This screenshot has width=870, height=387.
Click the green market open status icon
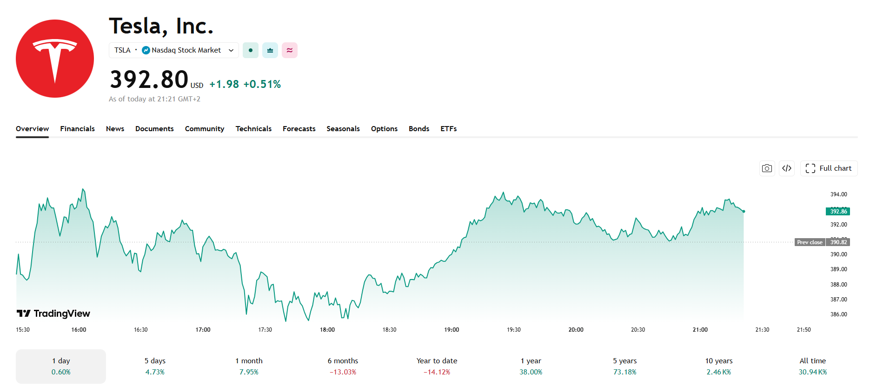251,50
